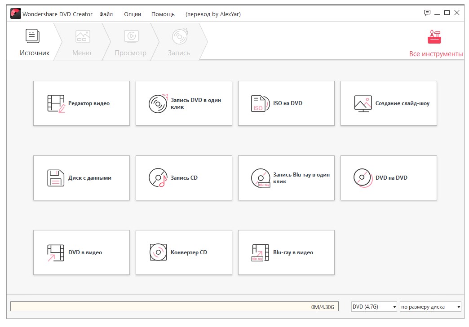This screenshot has width=469, height=327.
Task: Open the Опции menu
Action: click(x=133, y=14)
